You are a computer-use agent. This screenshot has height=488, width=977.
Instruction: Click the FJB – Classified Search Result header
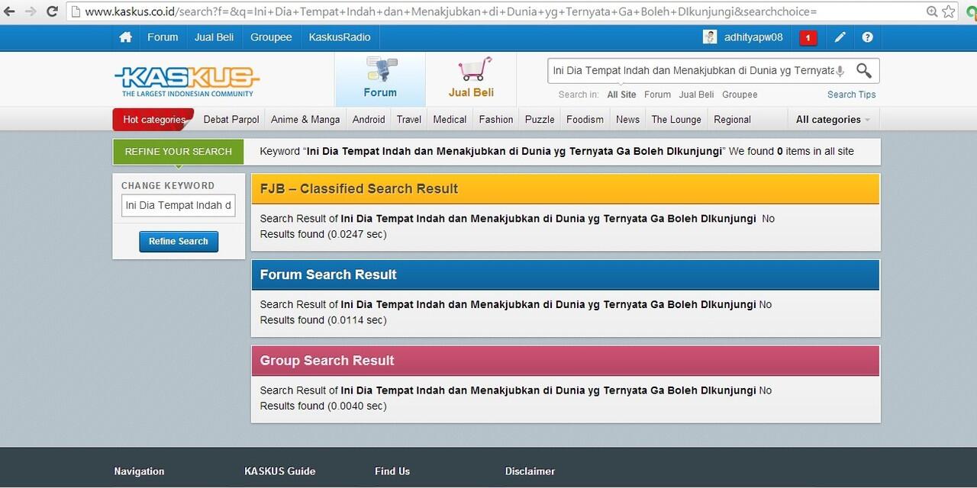click(x=566, y=189)
